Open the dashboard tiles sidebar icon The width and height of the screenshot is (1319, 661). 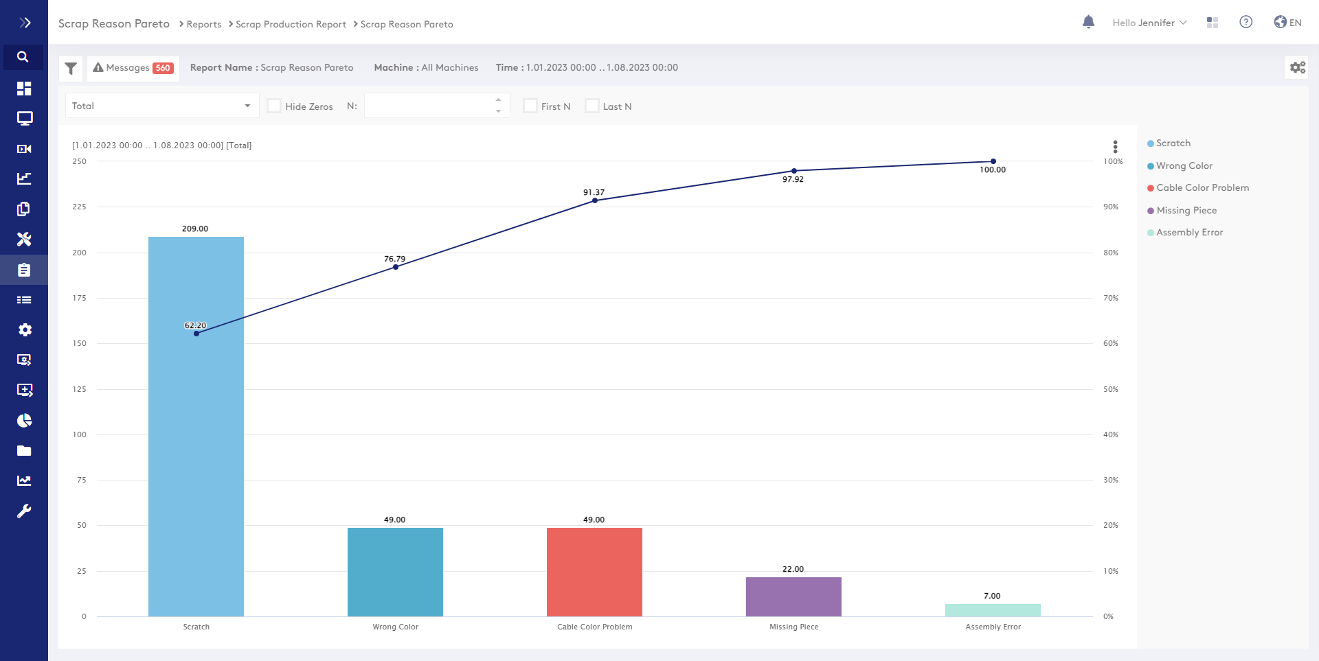24,89
